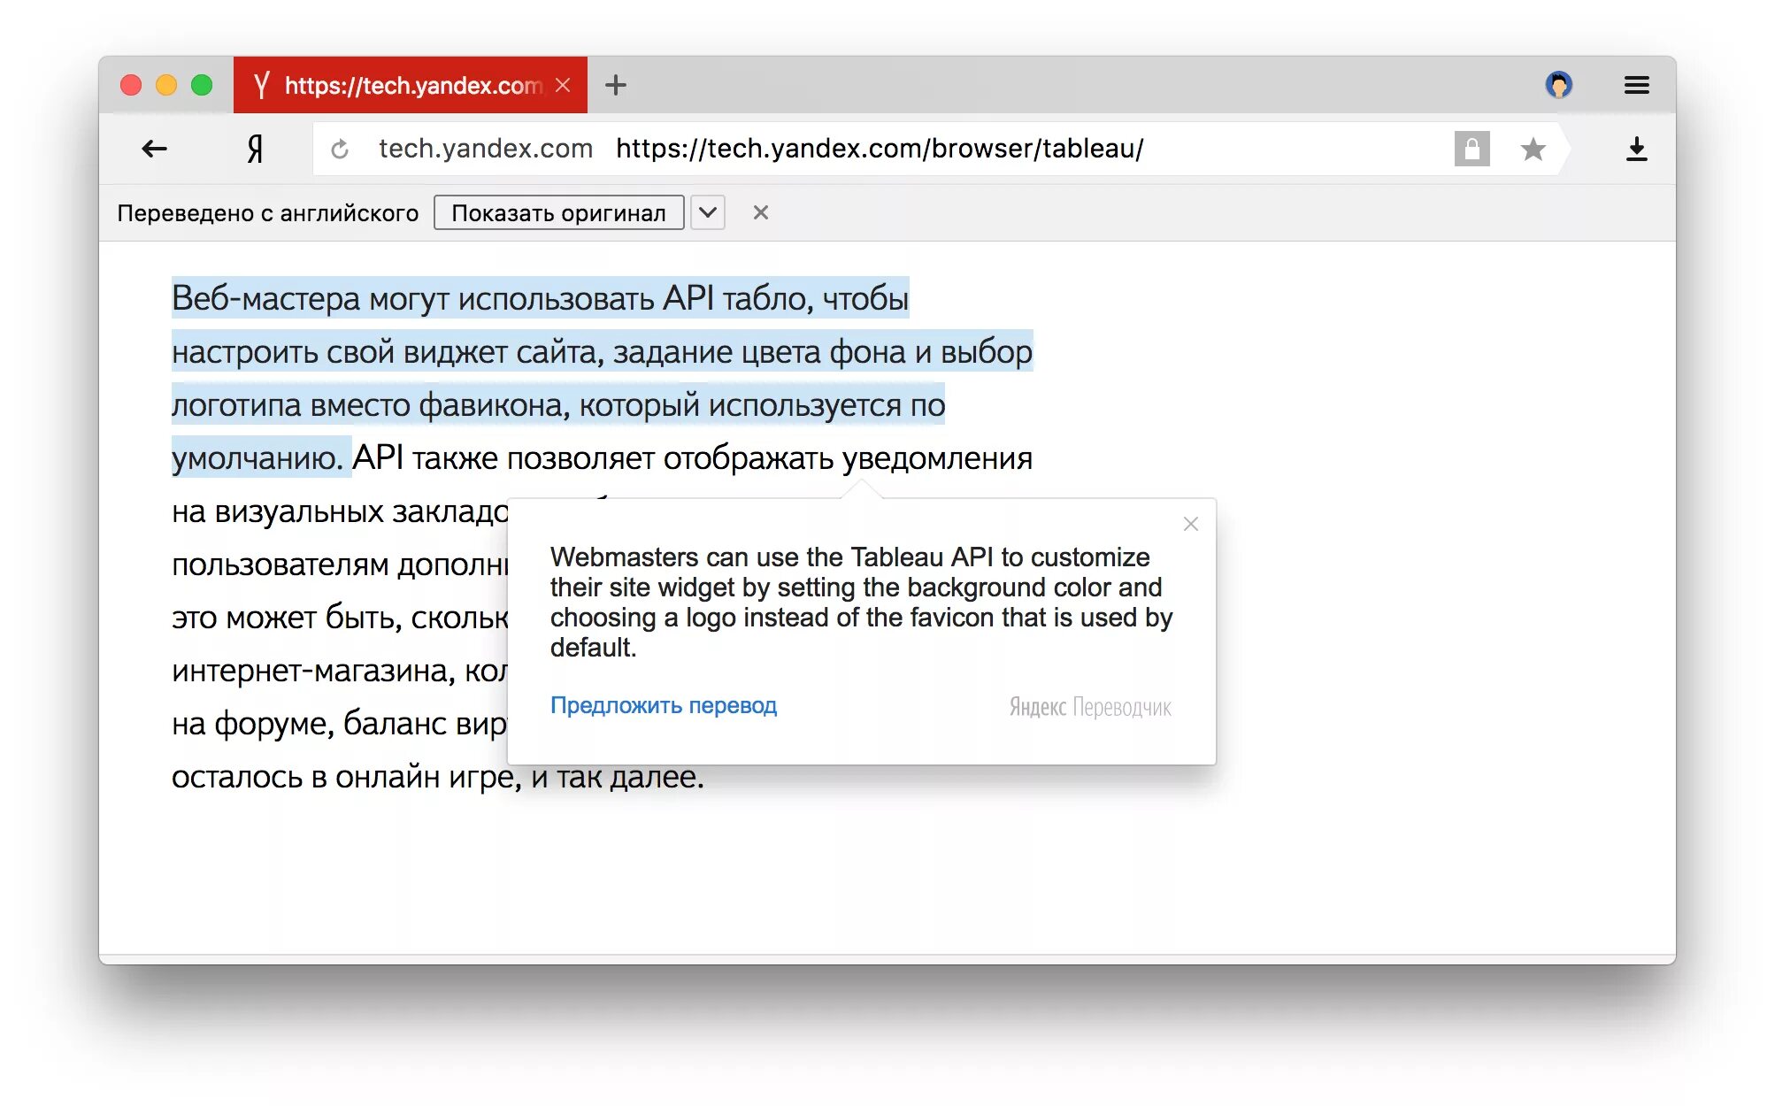Screen dimensions: 1775x1106
Task: Expand translation options dropdown arrow
Action: click(x=707, y=212)
